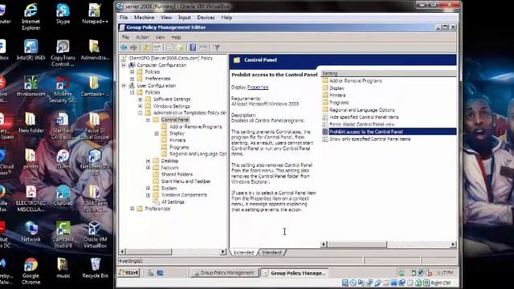The width and height of the screenshot is (514, 289).
Task: Switch to the Standard tab
Action: (x=271, y=253)
